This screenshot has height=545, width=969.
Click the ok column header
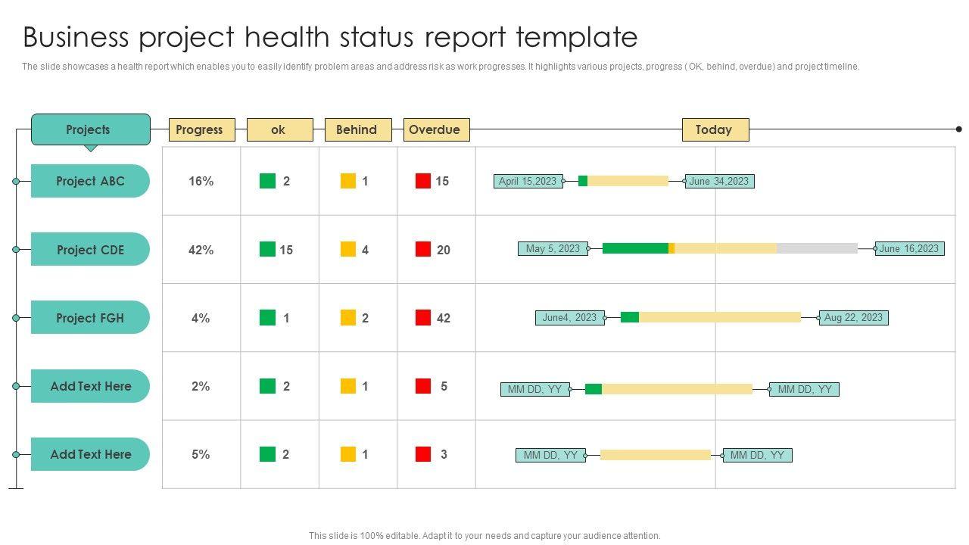279,129
